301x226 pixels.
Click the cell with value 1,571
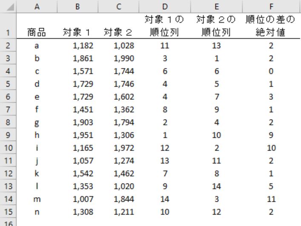coord(77,71)
